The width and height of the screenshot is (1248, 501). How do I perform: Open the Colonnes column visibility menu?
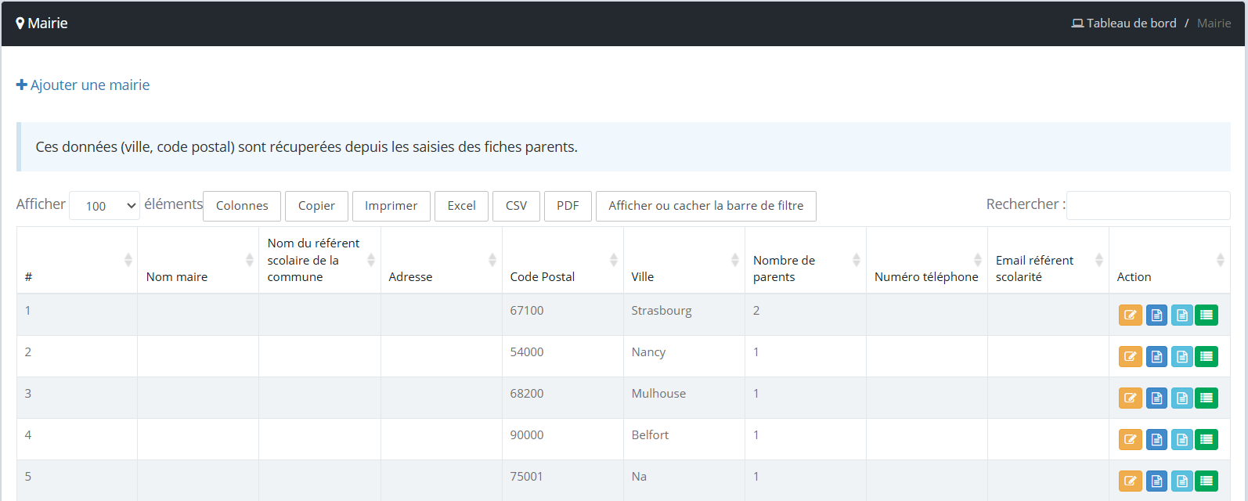pos(242,206)
